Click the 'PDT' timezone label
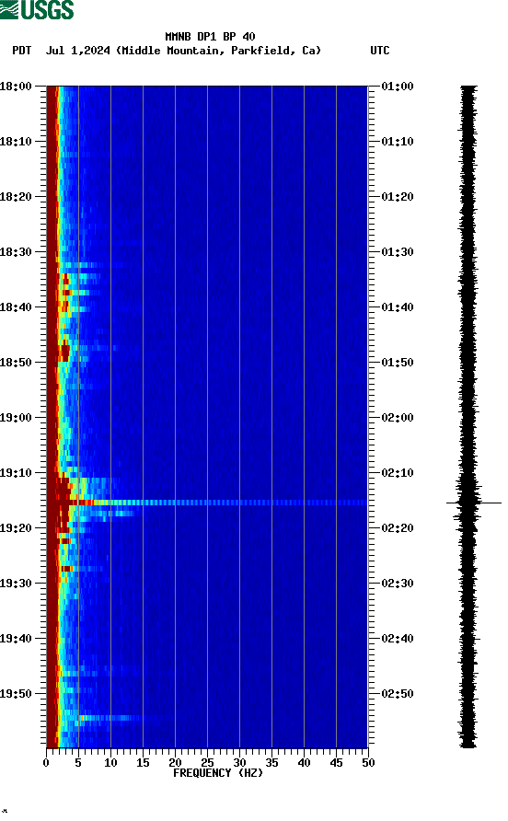This screenshot has height=821, width=508. (21, 51)
